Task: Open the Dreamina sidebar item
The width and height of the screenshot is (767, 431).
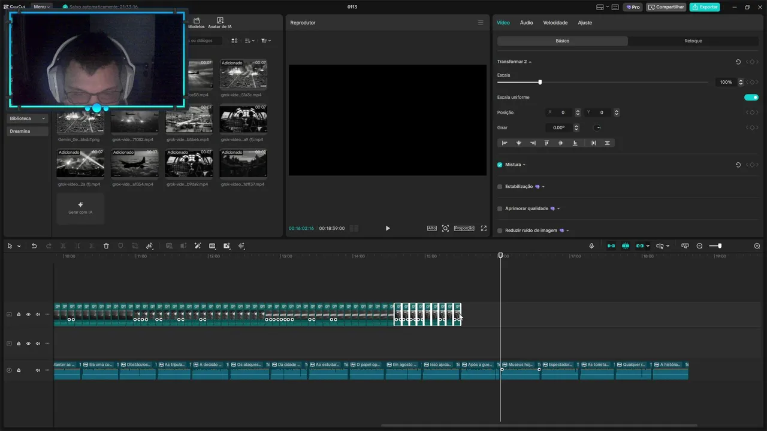Action: coord(28,131)
